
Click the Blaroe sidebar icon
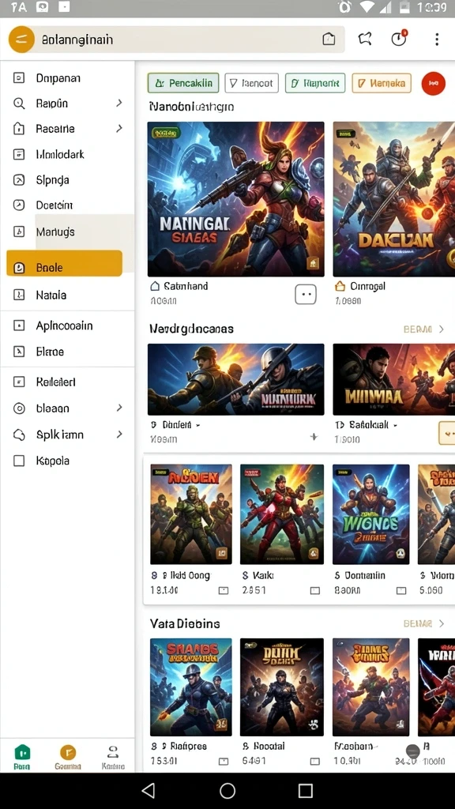19,352
